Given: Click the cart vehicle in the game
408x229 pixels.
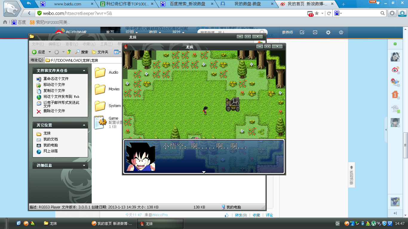Looking at the screenshot, I should (233, 104).
